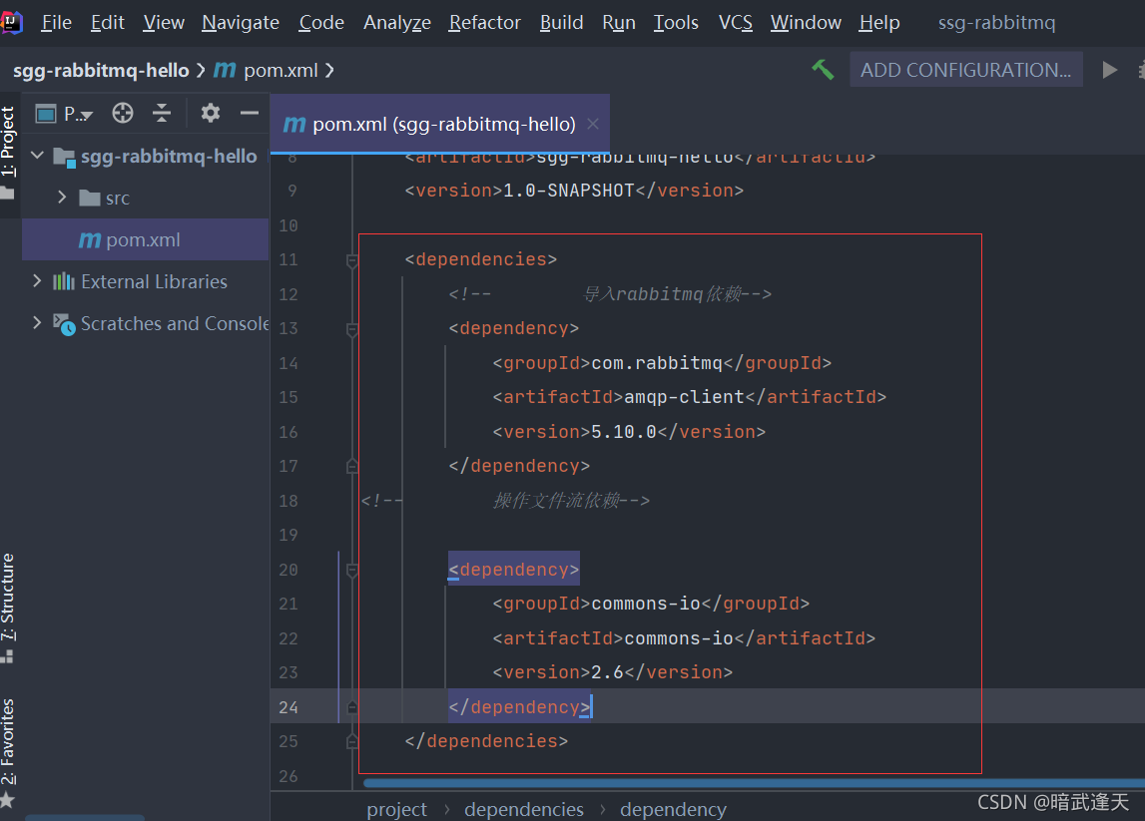1145x821 pixels.
Task: Open the Project view dropdown
Action: tap(64, 113)
